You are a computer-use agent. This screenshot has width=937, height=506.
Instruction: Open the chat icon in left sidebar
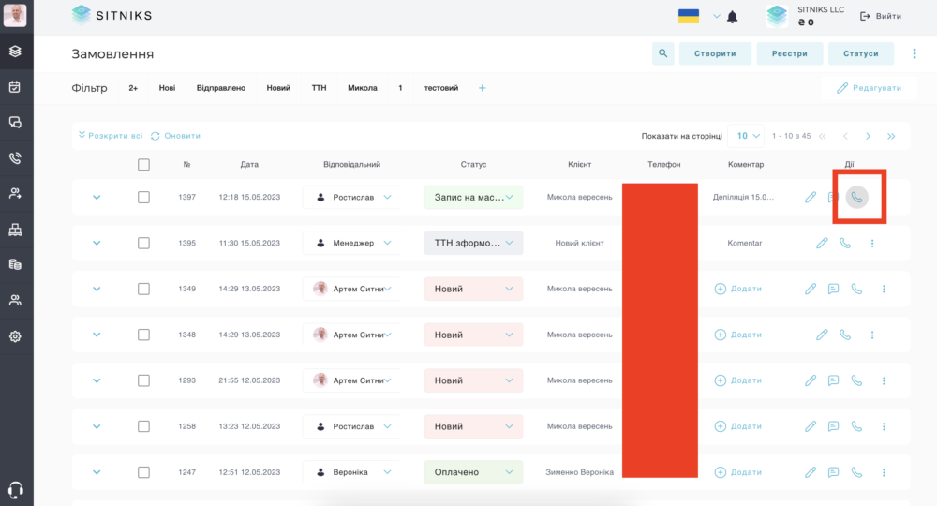pyautogui.click(x=16, y=123)
